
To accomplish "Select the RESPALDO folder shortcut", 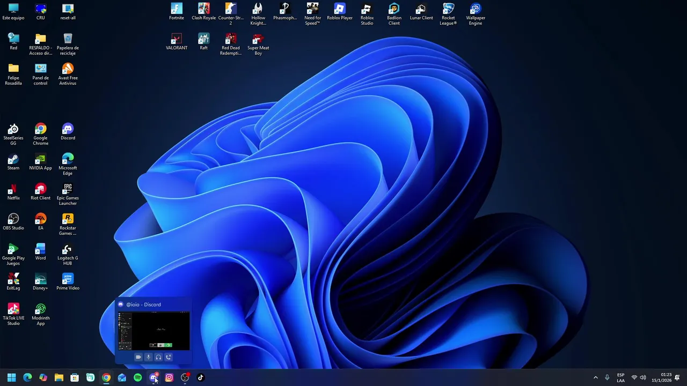I will click(41, 44).
